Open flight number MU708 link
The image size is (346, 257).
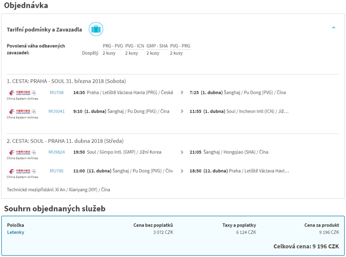point(56,92)
